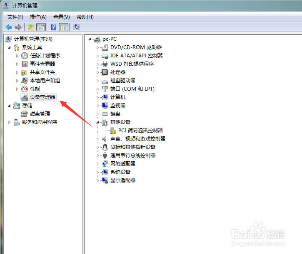Toggle the show/hide action pane icon

pyautogui.click(x=64, y=27)
